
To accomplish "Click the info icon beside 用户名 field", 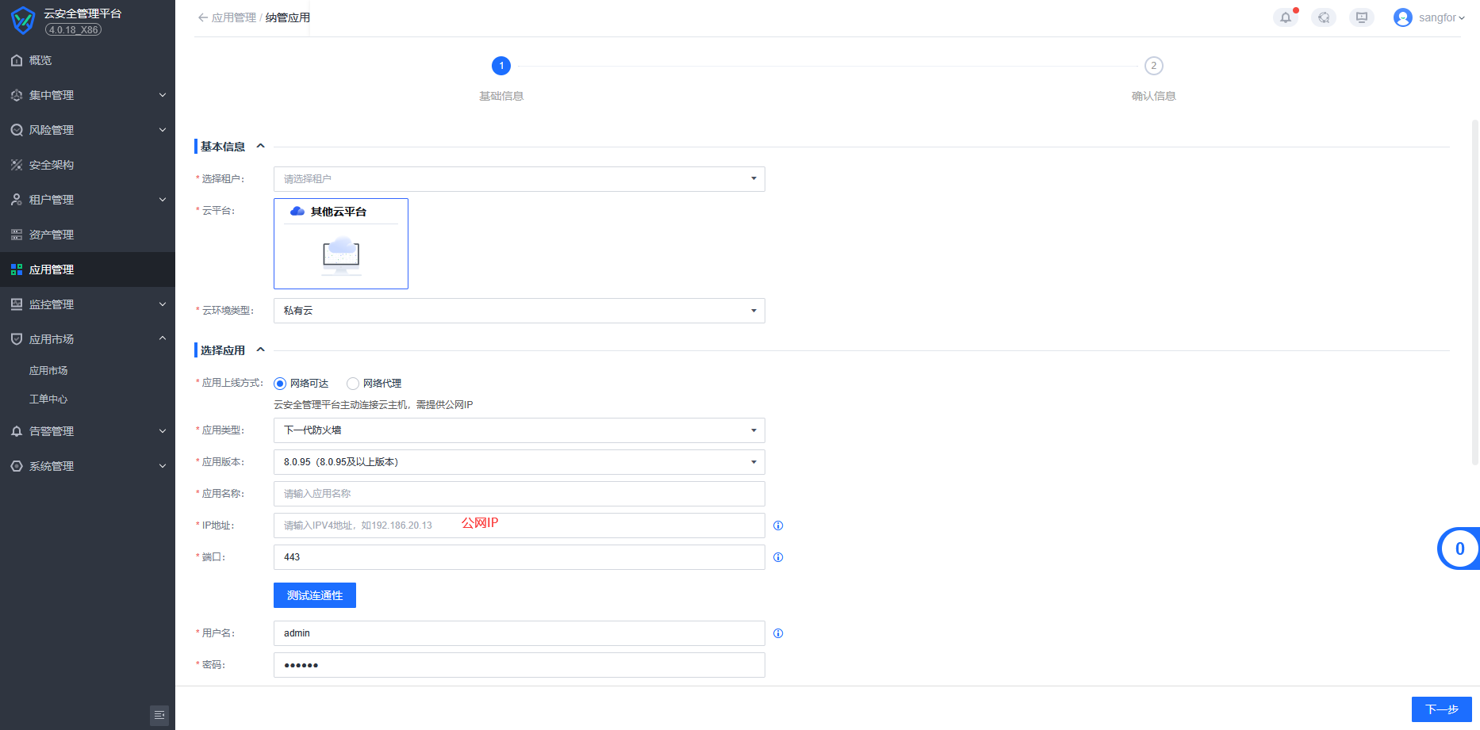I will click(x=778, y=633).
